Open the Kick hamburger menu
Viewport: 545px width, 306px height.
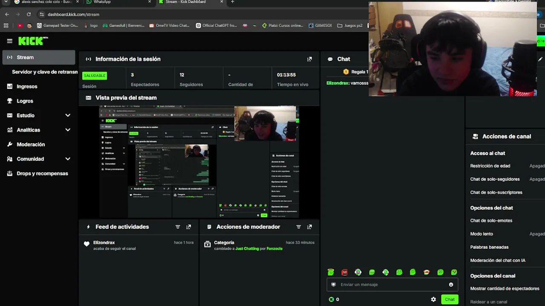point(9,41)
